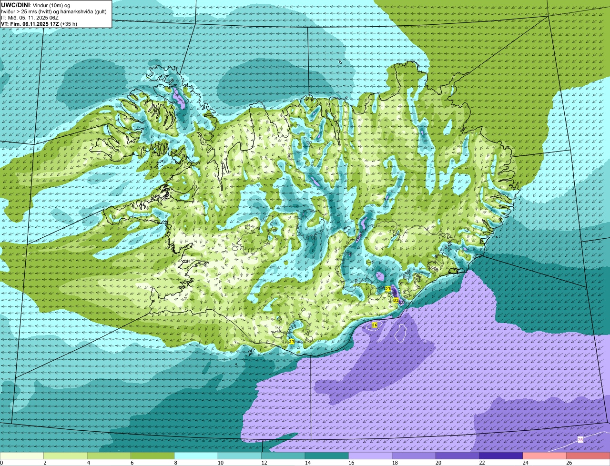The width and height of the screenshot is (610, 466).
Task: Select the 6–8 m/s olive green legend swatch
Action: point(152,456)
